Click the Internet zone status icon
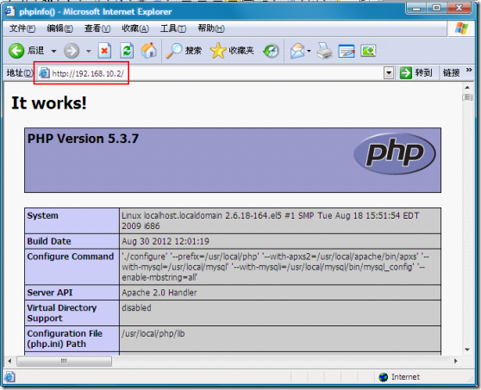This screenshot has width=481, height=390. 383,377
